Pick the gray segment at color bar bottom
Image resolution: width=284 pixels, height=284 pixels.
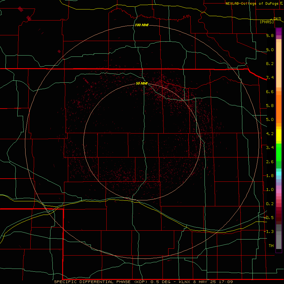point(279,242)
